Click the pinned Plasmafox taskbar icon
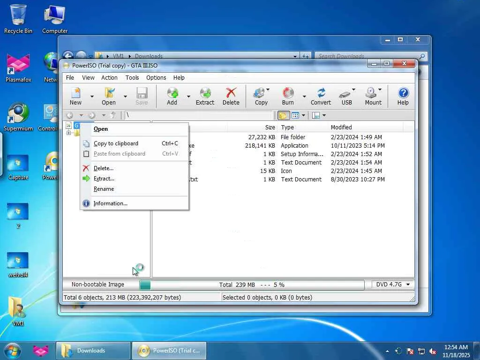Viewport: 480px width, 360px height. (41, 351)
